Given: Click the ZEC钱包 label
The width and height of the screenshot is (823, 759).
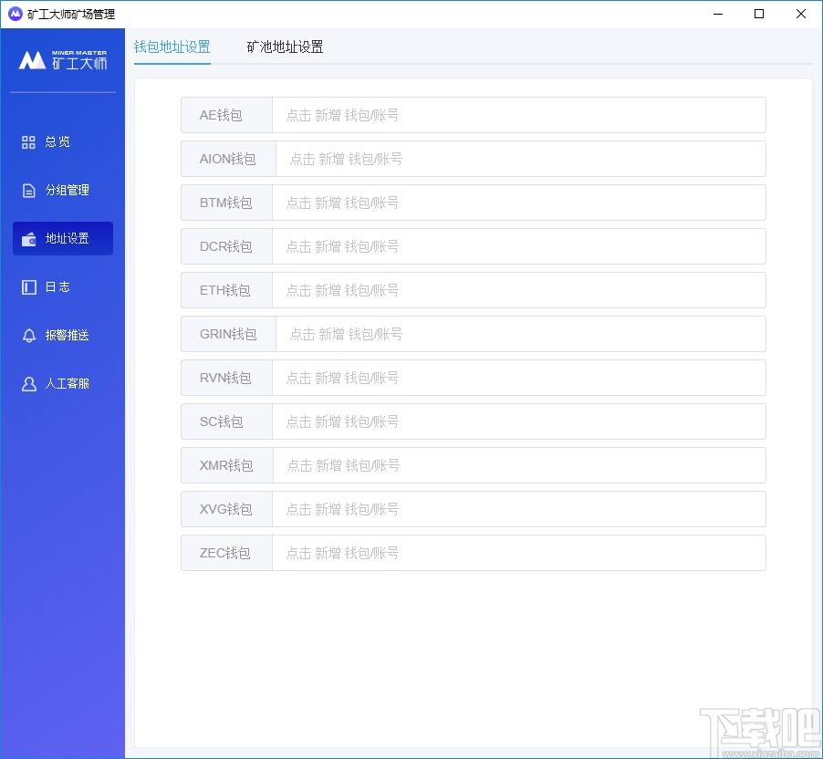Looking at the screenshot, I should click(x=224, y=553).
